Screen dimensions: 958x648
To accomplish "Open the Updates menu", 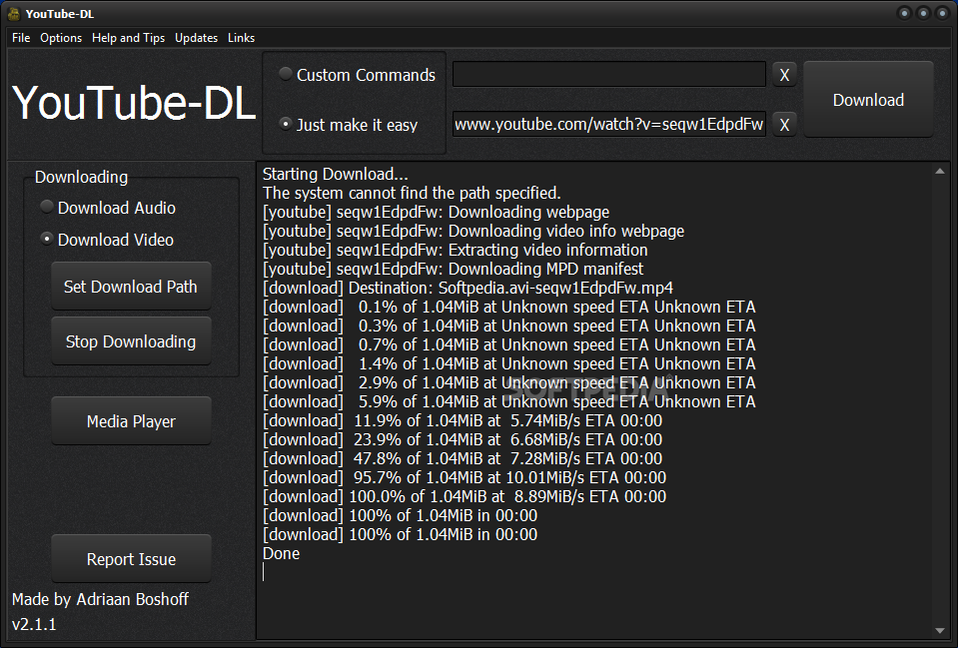I will pyautogui.click(x=196, y=38).
